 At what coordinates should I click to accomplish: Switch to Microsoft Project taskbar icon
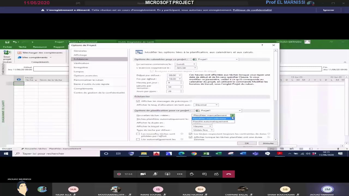[206, 154]
